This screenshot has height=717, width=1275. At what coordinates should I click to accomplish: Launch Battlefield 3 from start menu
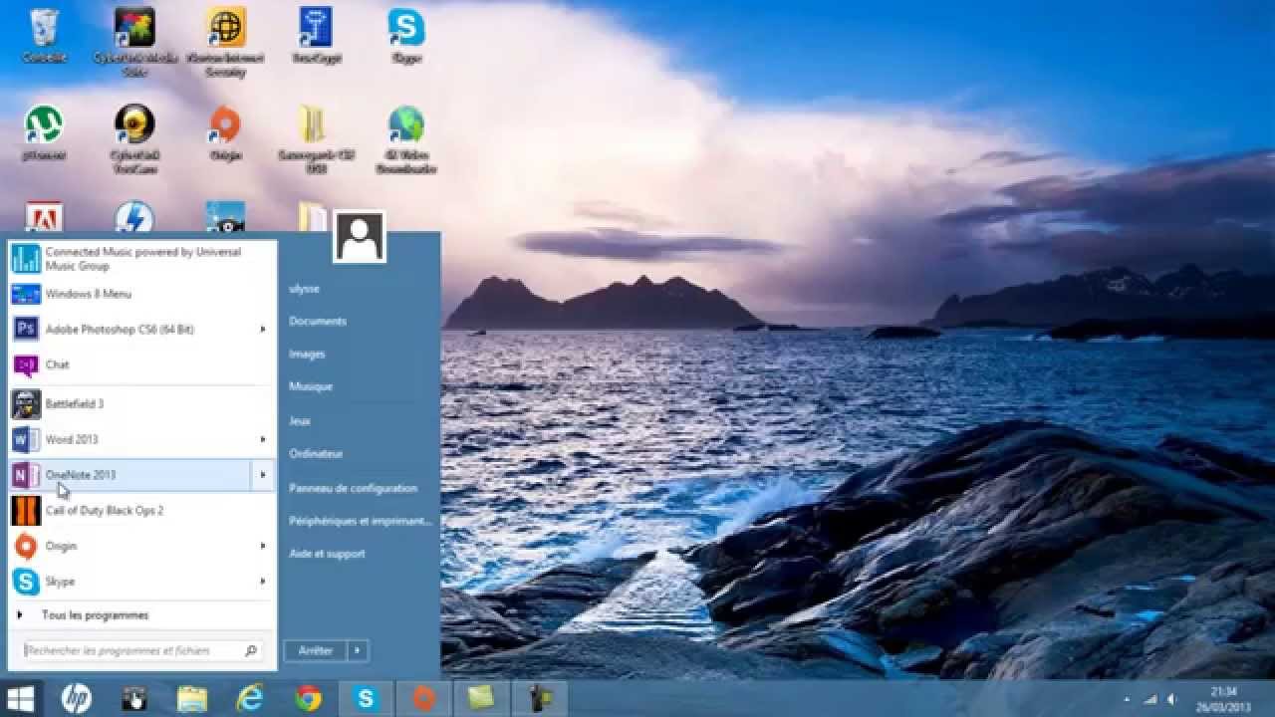coord(142,403)
